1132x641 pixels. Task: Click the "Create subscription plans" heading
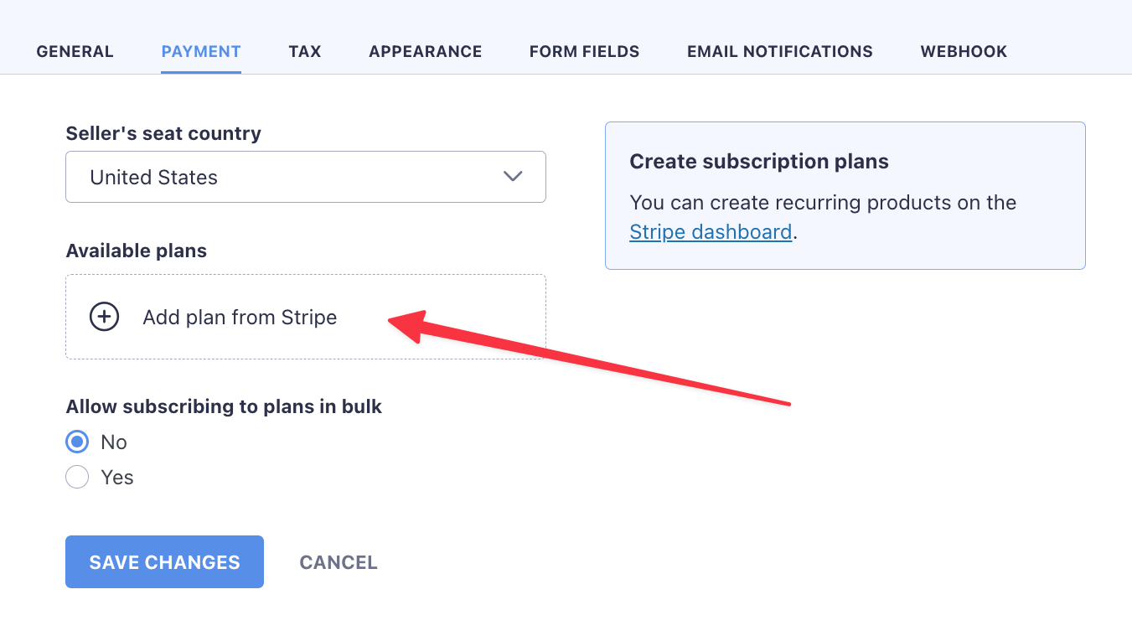coord(758,161)
